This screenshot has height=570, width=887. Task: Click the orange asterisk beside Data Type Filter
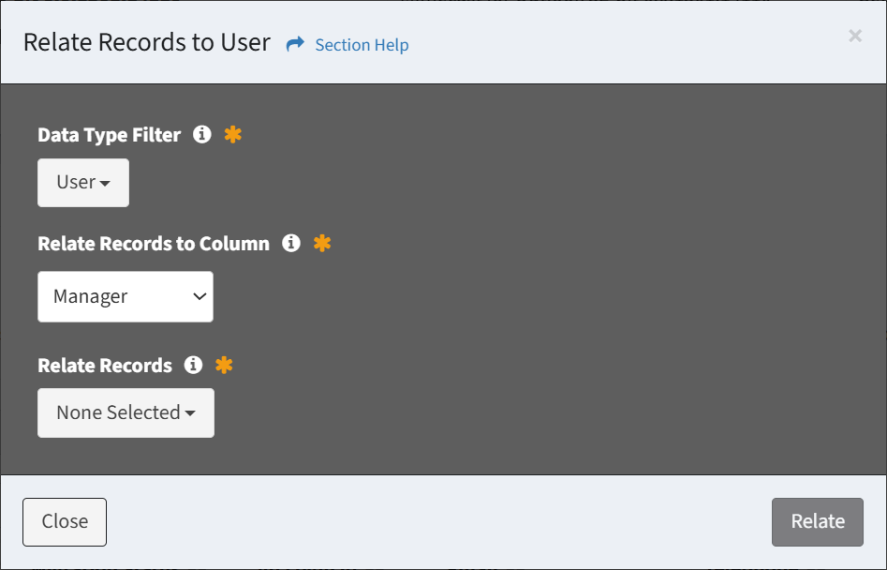[233, 135]
